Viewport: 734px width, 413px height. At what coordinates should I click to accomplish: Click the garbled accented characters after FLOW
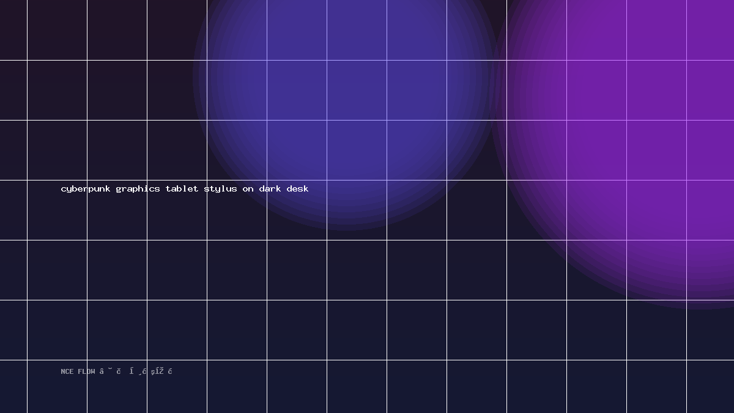click(x=136, y=371)
